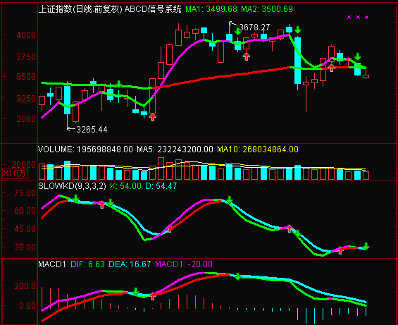Click the first red up arrow in the SLOWKD panel
Image resolution: width=398 pixels, height=325 pixels.
(x=101, y=204)
